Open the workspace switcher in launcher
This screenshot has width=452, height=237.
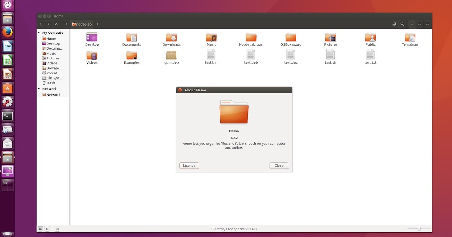(x=8, y=185)
